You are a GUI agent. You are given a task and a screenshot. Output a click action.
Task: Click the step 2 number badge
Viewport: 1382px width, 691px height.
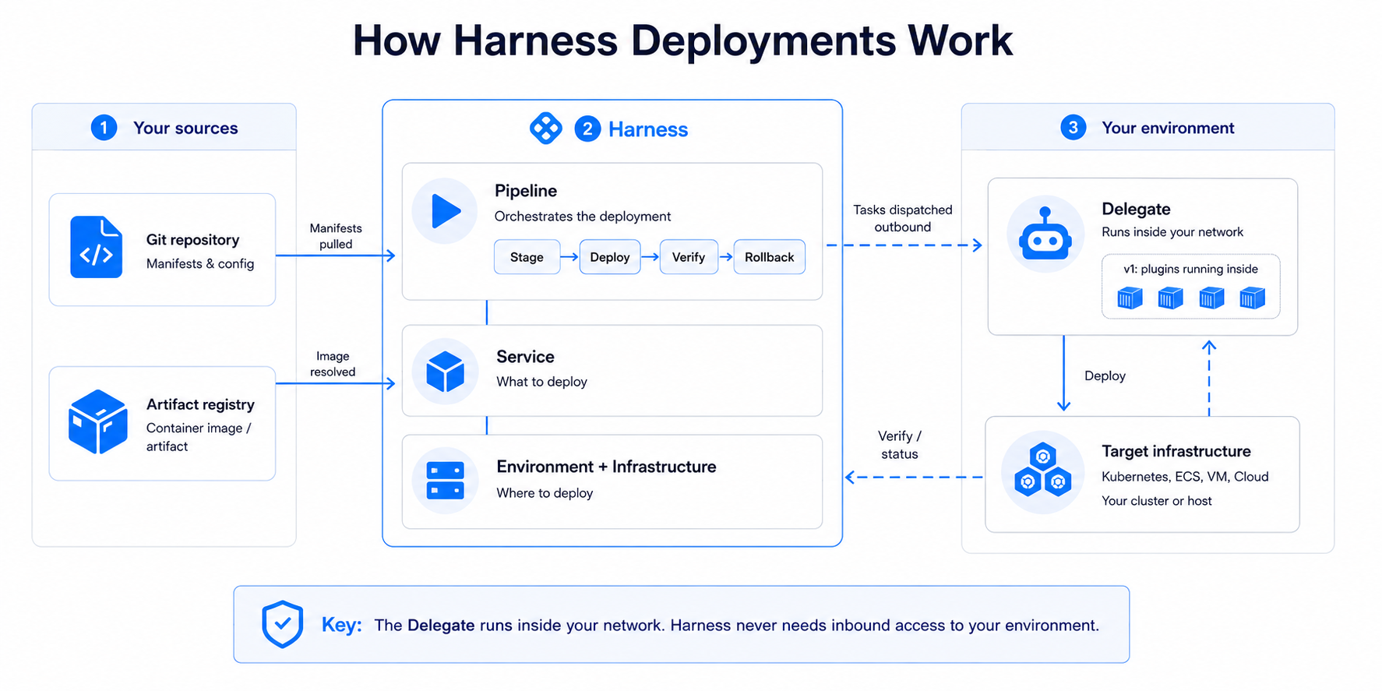click(x=587, y=129)
